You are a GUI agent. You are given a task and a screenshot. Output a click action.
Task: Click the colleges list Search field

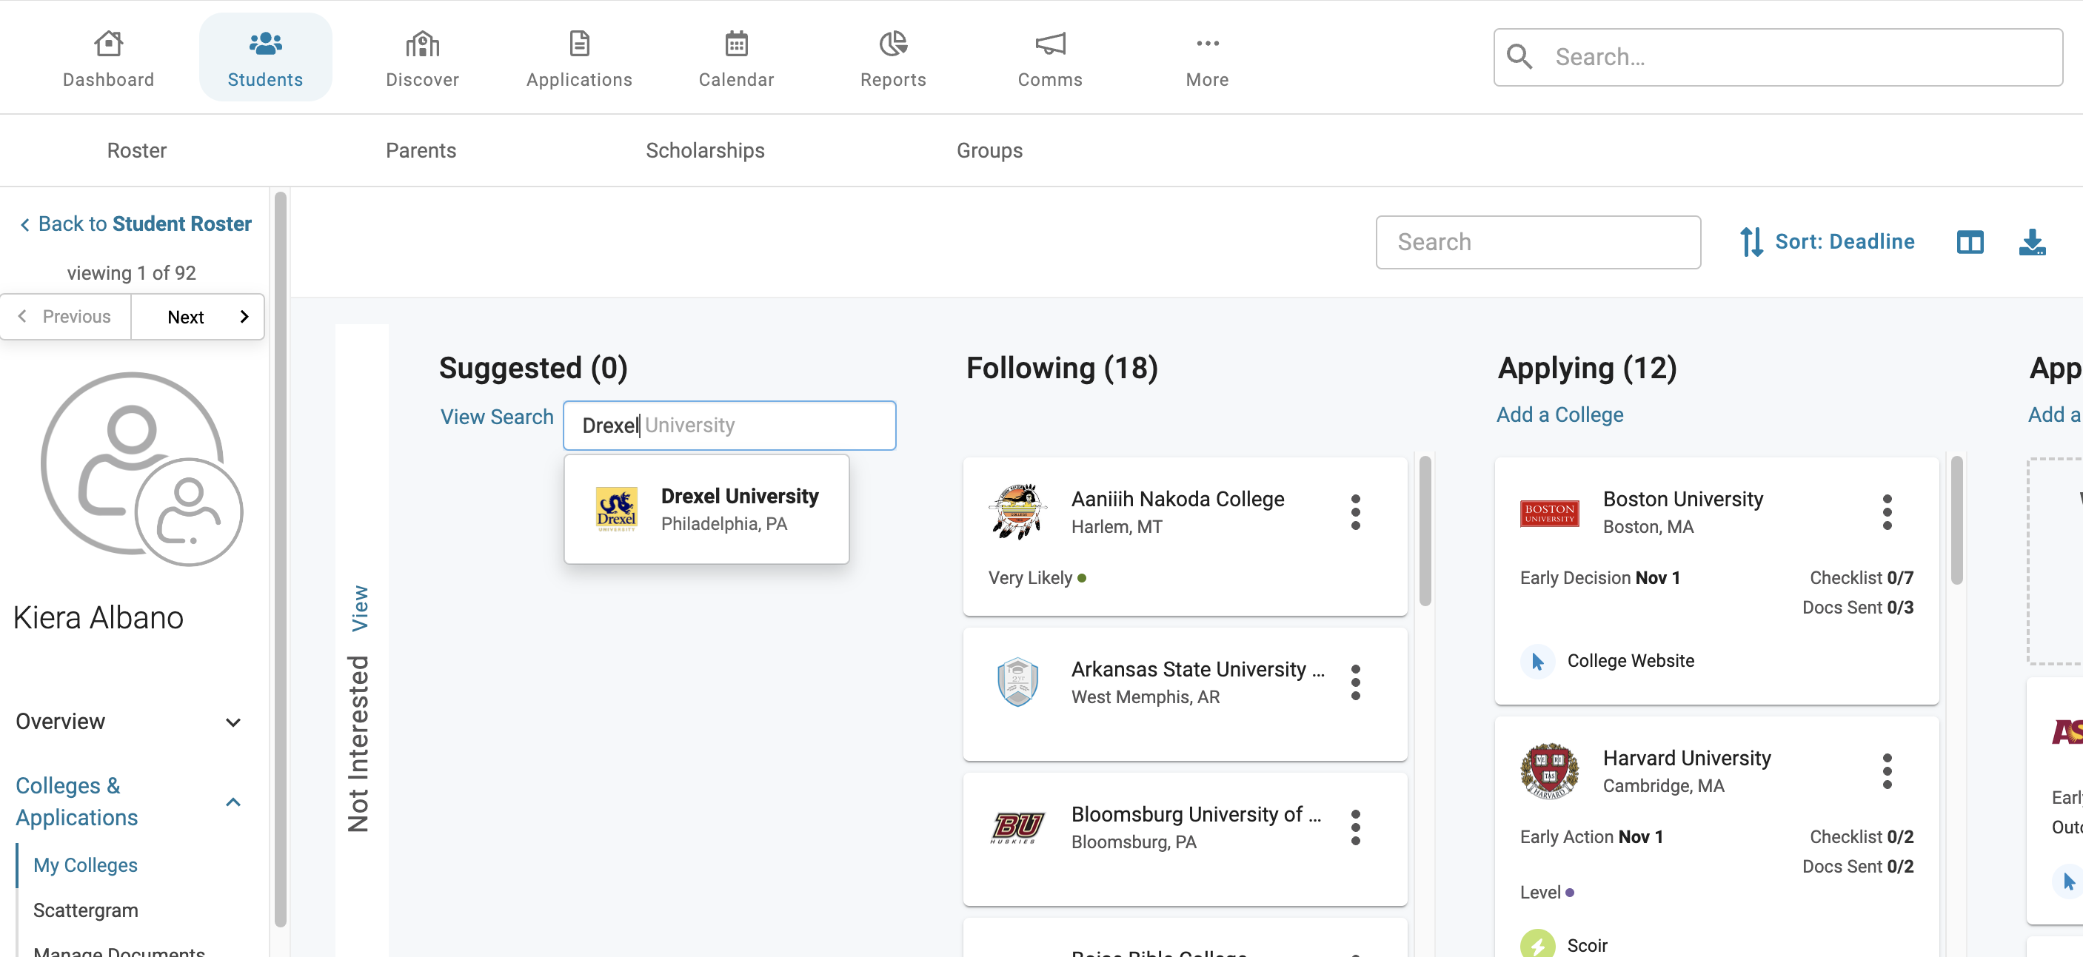tap(1538, 242)
